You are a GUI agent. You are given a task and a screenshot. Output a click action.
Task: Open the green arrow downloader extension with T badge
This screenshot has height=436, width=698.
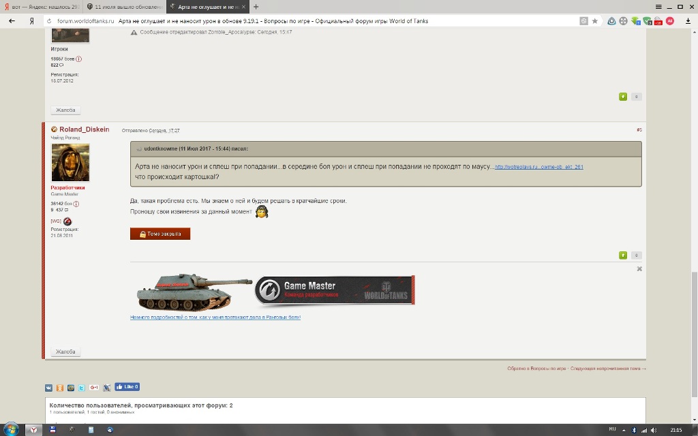click(636, 21)
